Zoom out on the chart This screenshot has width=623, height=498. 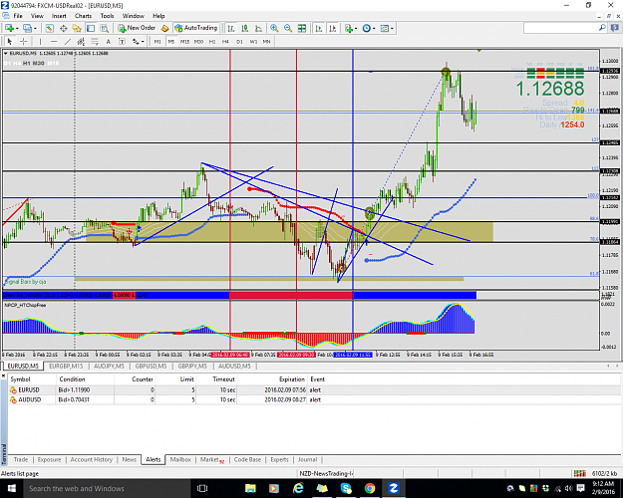[288, 28]
